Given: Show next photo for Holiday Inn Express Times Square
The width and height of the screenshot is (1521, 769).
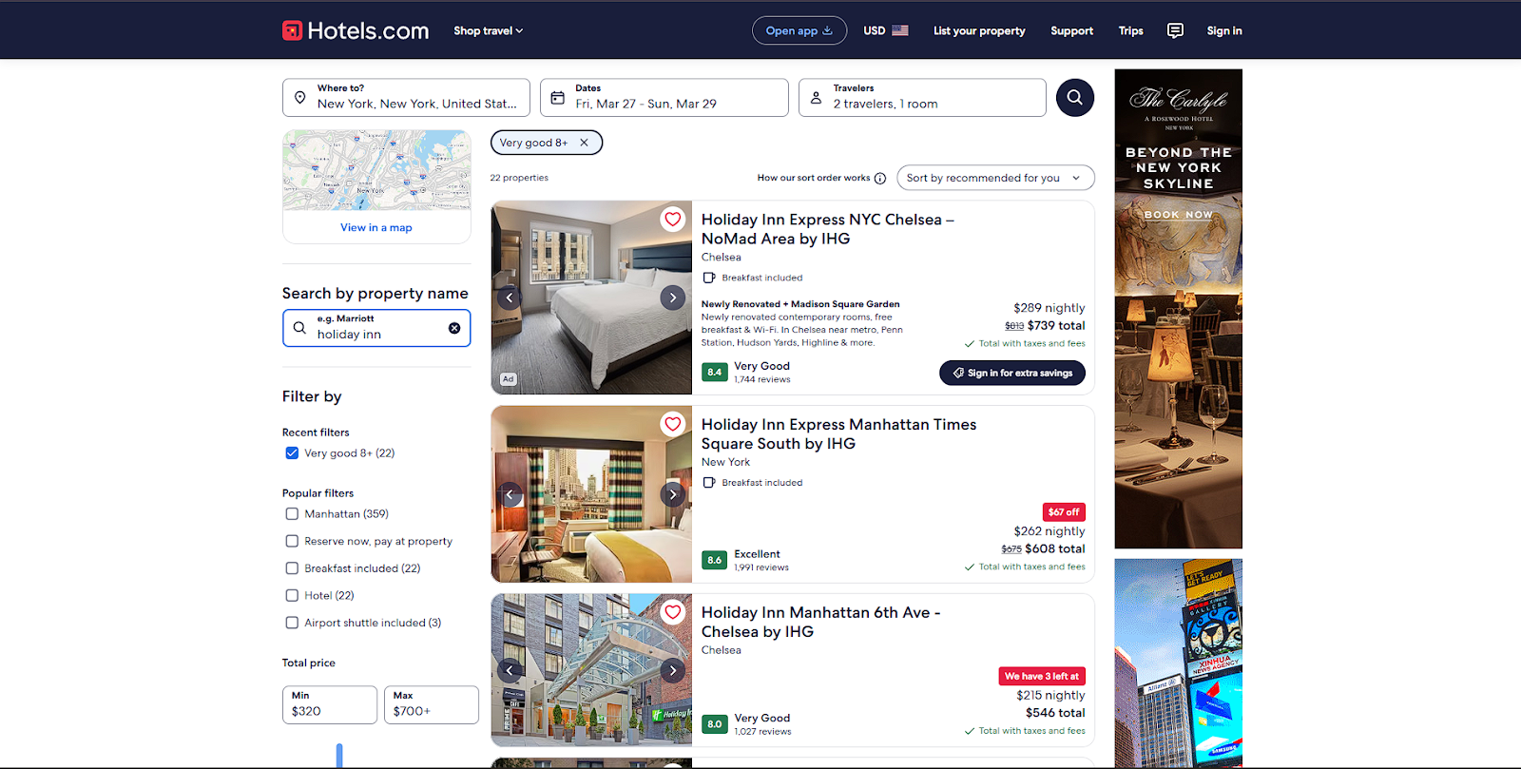Looking at the screenshot, I should 673,494.
